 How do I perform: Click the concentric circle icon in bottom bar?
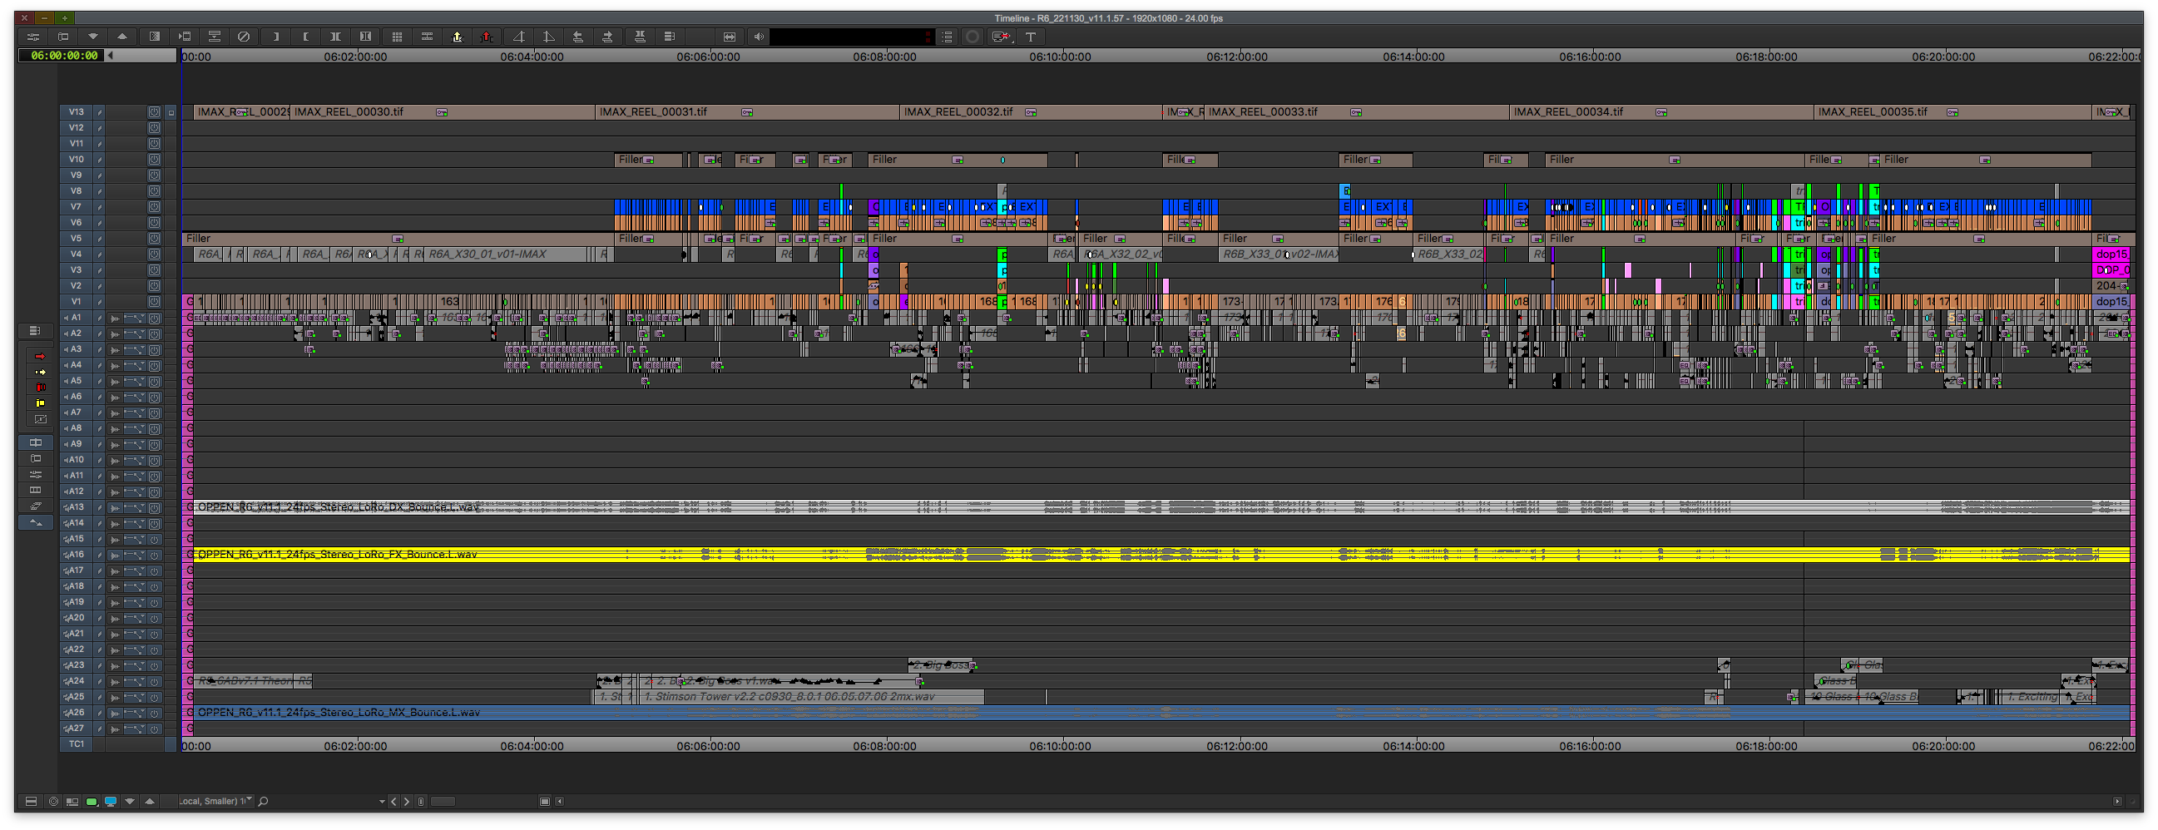(53, 803)
